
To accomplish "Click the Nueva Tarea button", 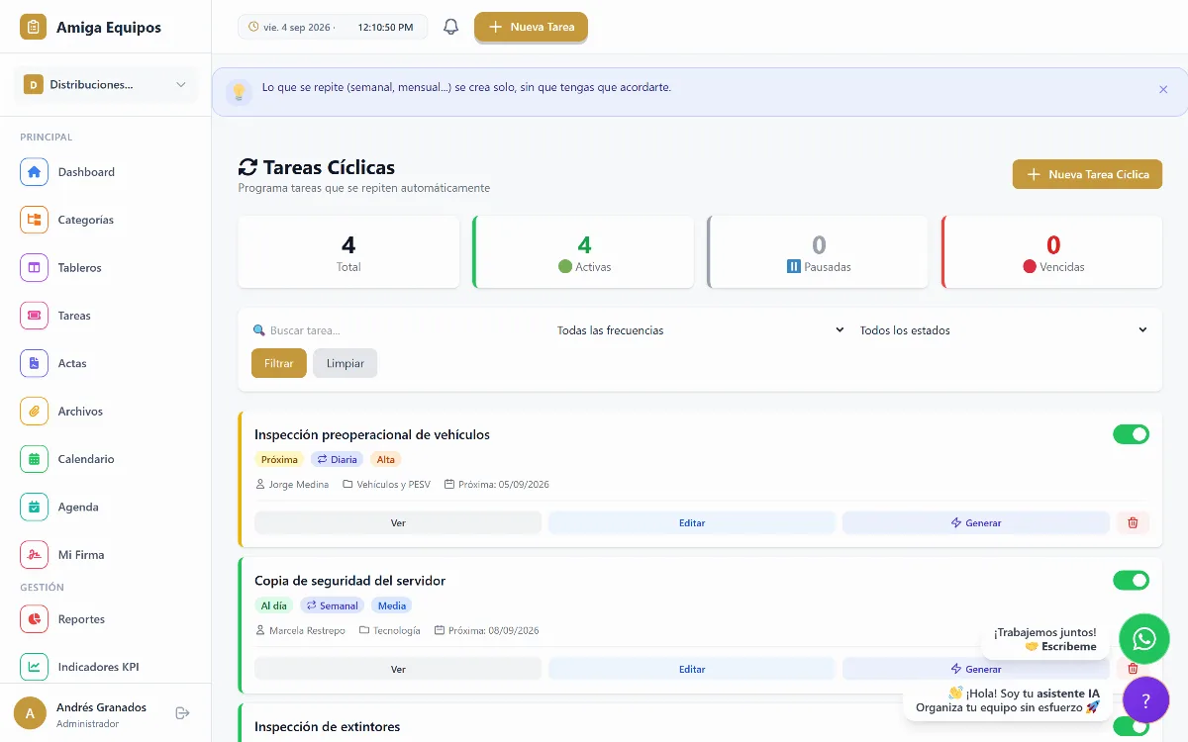I will pos(531,27).
